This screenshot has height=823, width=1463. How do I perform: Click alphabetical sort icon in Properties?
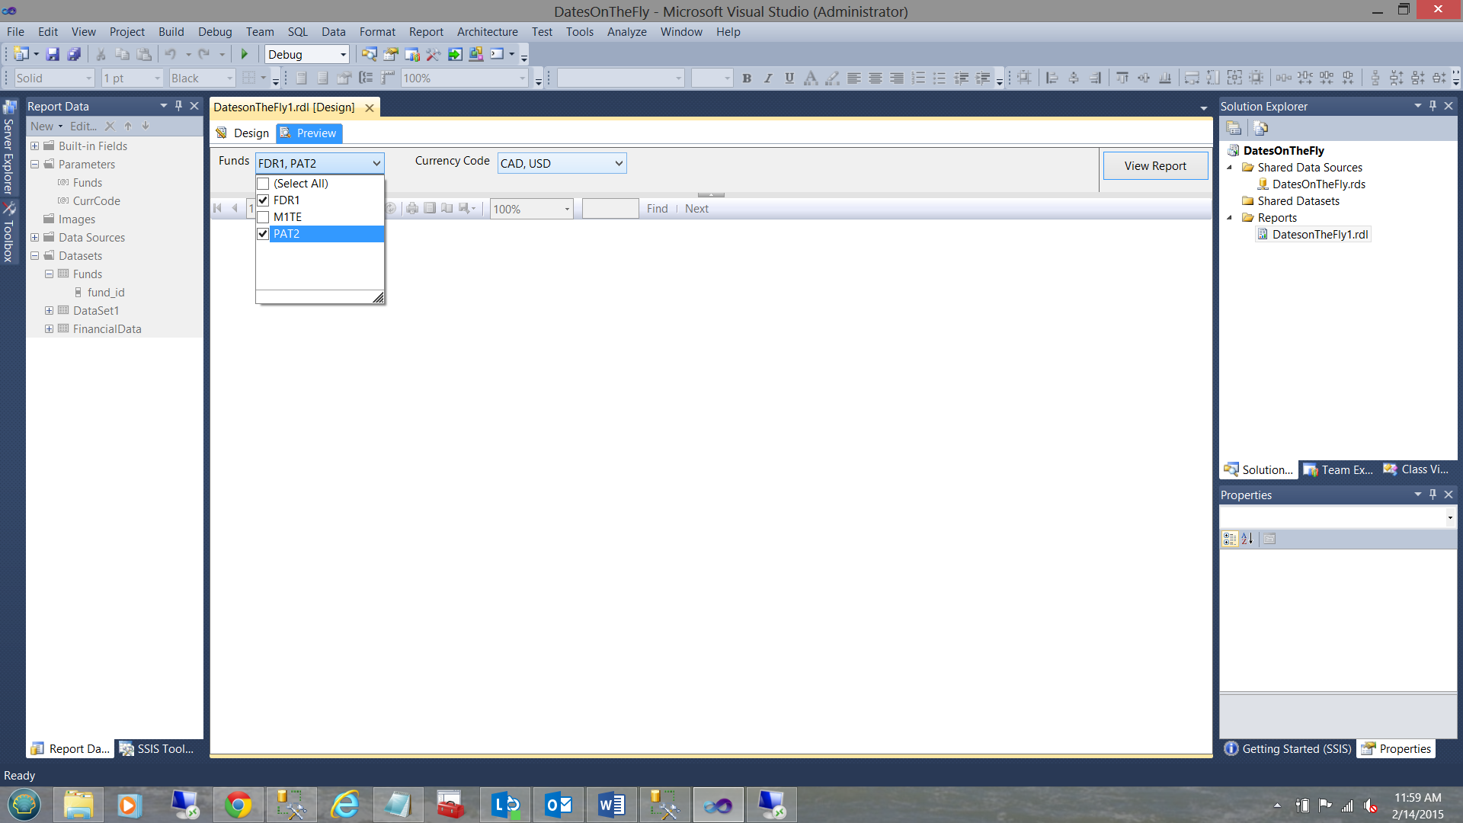coord(1247,539)
